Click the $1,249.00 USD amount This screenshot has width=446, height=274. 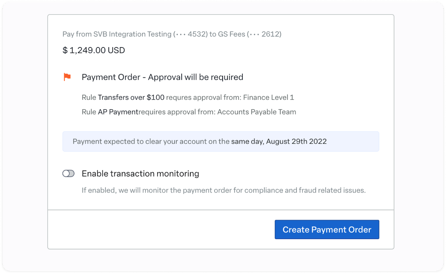[94, 50]
